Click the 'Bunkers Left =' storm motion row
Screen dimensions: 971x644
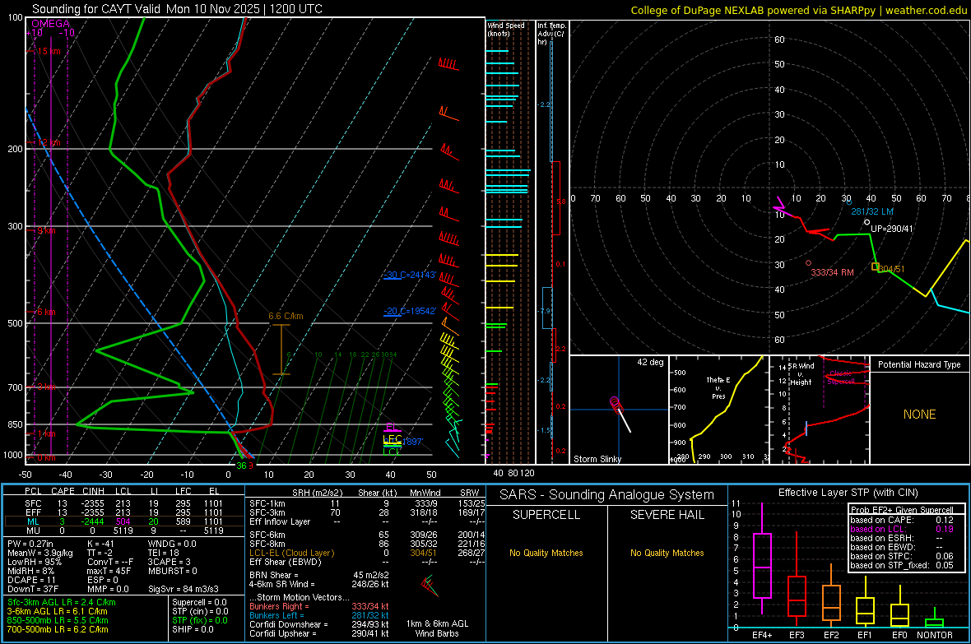pyautogui.click(x=319, y=615)
